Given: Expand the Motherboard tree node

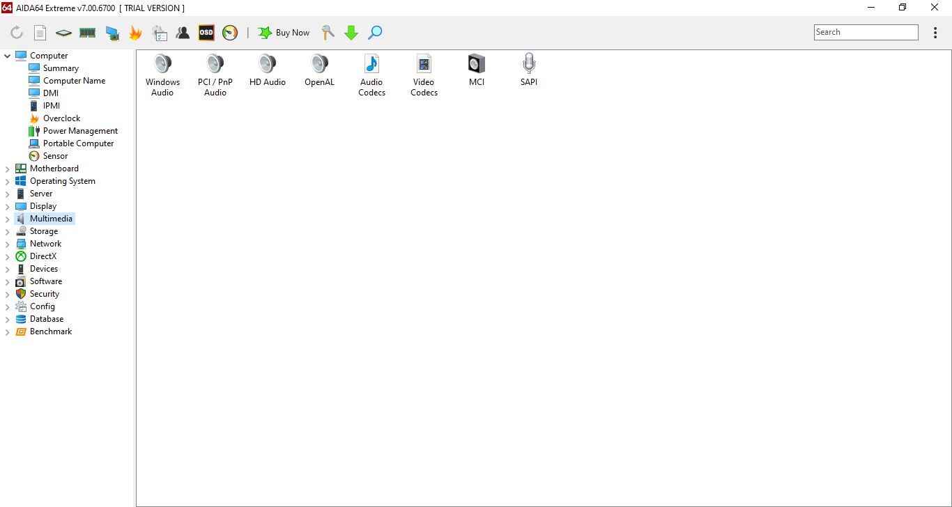Looking at the screenshot, I should [x=8, y=169].
